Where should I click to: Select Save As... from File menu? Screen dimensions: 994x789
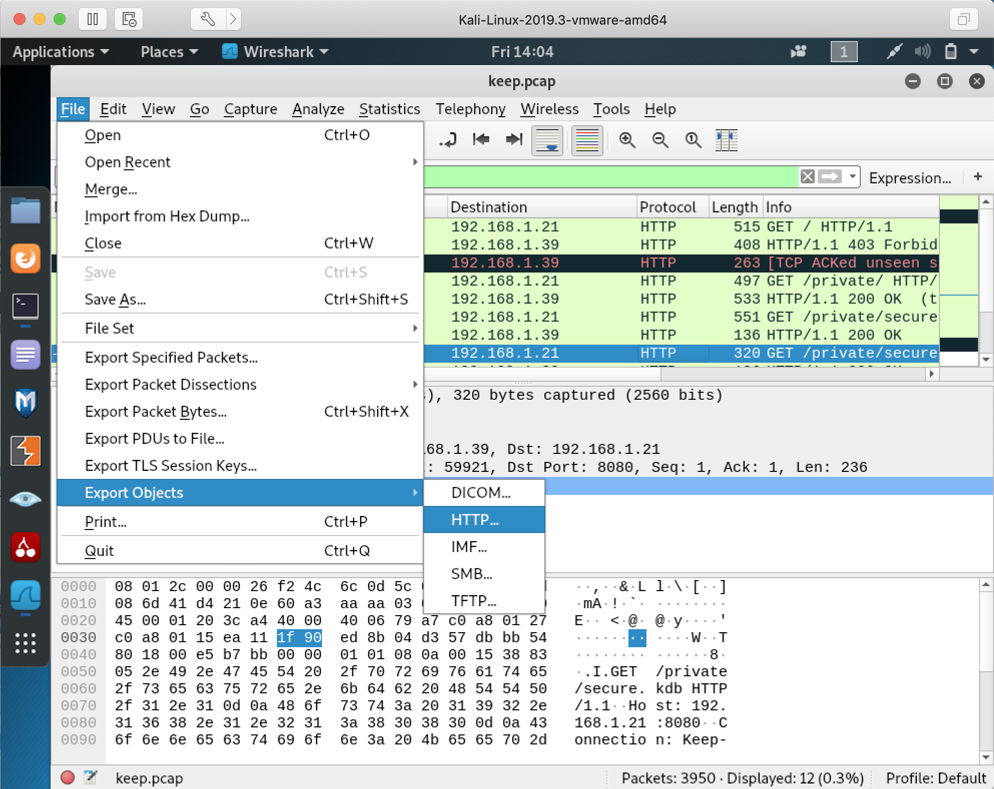click(x=240, y=299)
